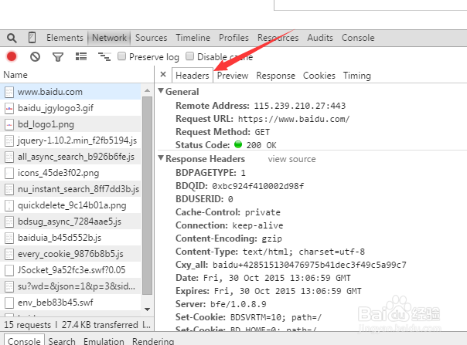The width and height of the screenshot is (467, 345).
Task: Select the drawer Console tab
Action: pos(24,340)
